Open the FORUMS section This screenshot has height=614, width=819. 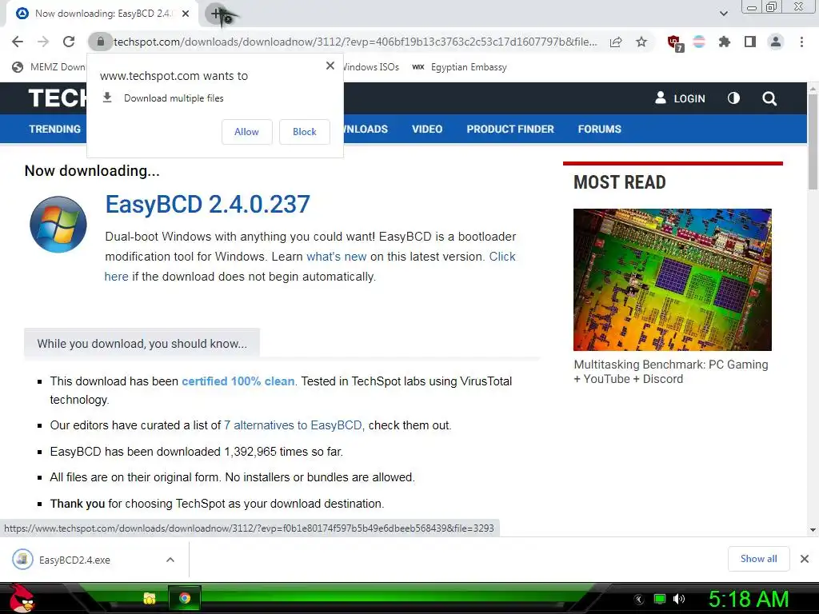click(600, 129)
